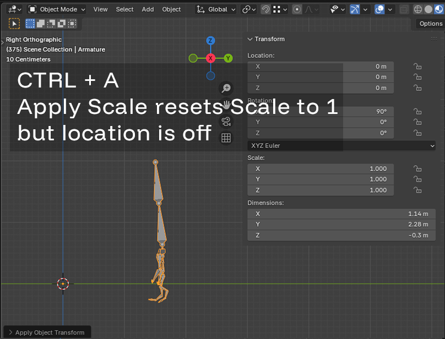Toggle the show gizmo button
Viewport: 445px width, 339px height.
point(355,10)
